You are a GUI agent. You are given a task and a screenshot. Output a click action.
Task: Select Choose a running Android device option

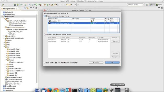45,16
